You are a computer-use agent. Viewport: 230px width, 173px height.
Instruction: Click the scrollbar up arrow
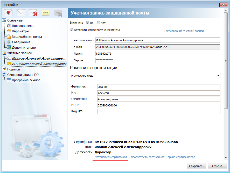pyautogui.click(x=226, y=10)
